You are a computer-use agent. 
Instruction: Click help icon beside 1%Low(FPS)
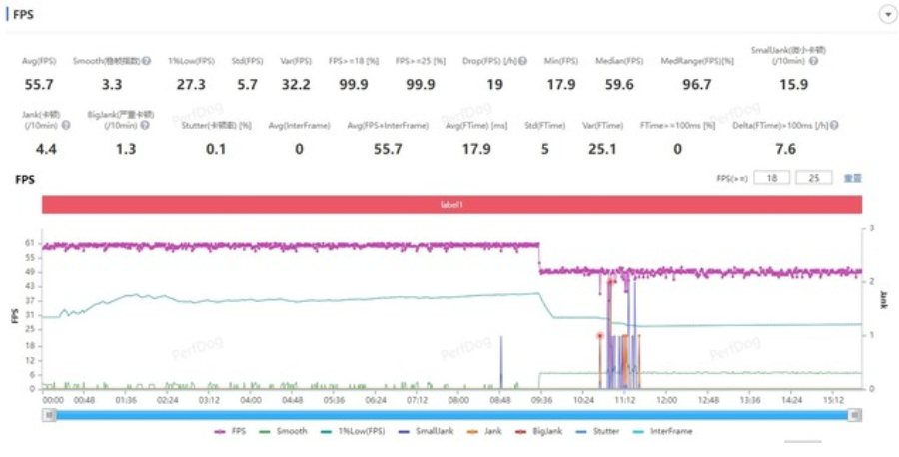(x=217, y=62)
